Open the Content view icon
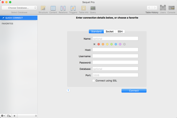The width and height of the screenshot is (177, 118). pyautogui.click(x=53, y=8)
